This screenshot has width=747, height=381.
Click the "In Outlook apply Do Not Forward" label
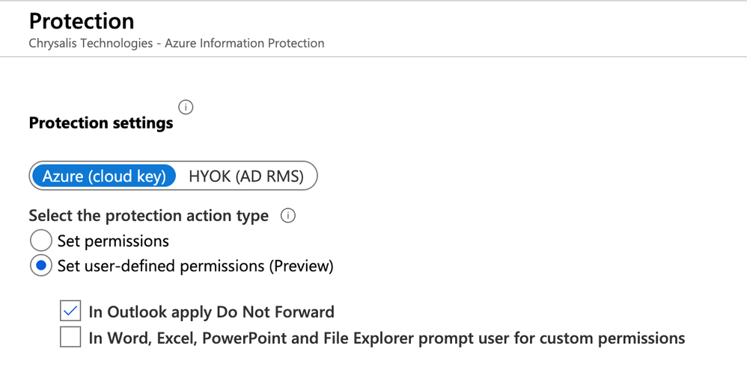(x=211, y=312)
